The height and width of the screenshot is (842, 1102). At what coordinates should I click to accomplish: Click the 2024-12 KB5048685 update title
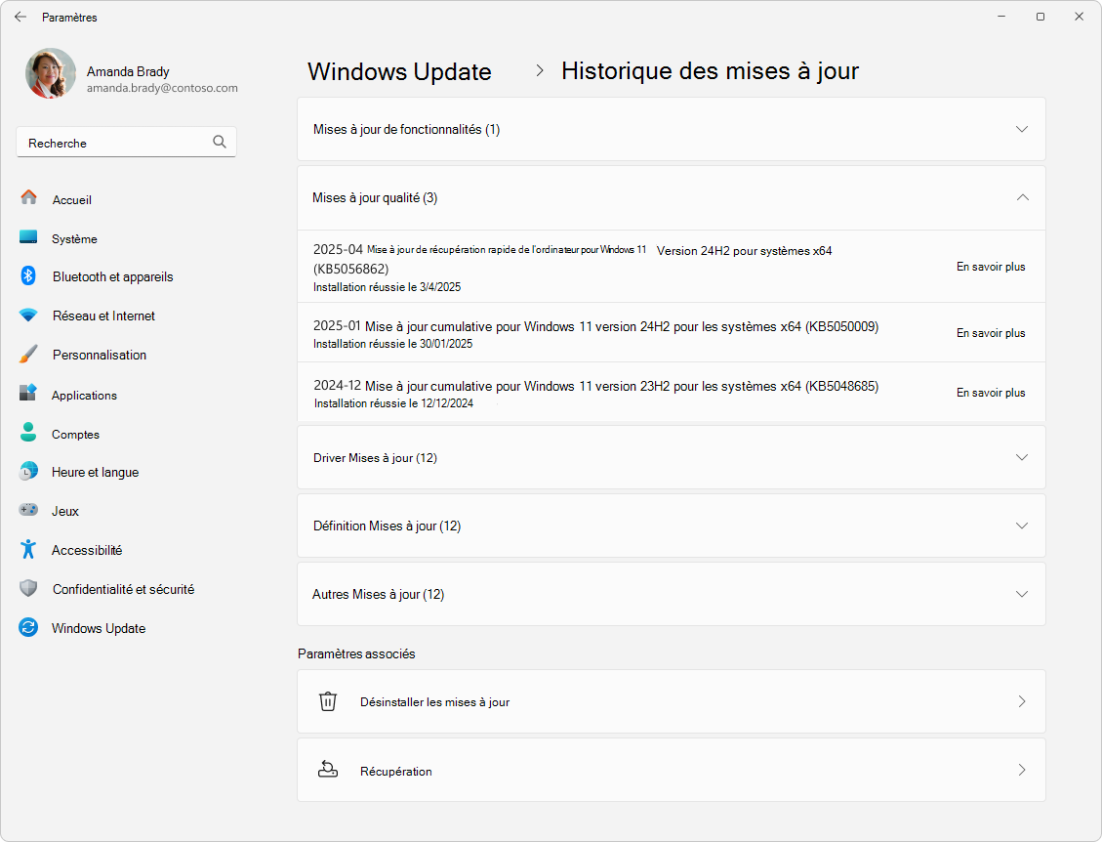tap(595, 386)
